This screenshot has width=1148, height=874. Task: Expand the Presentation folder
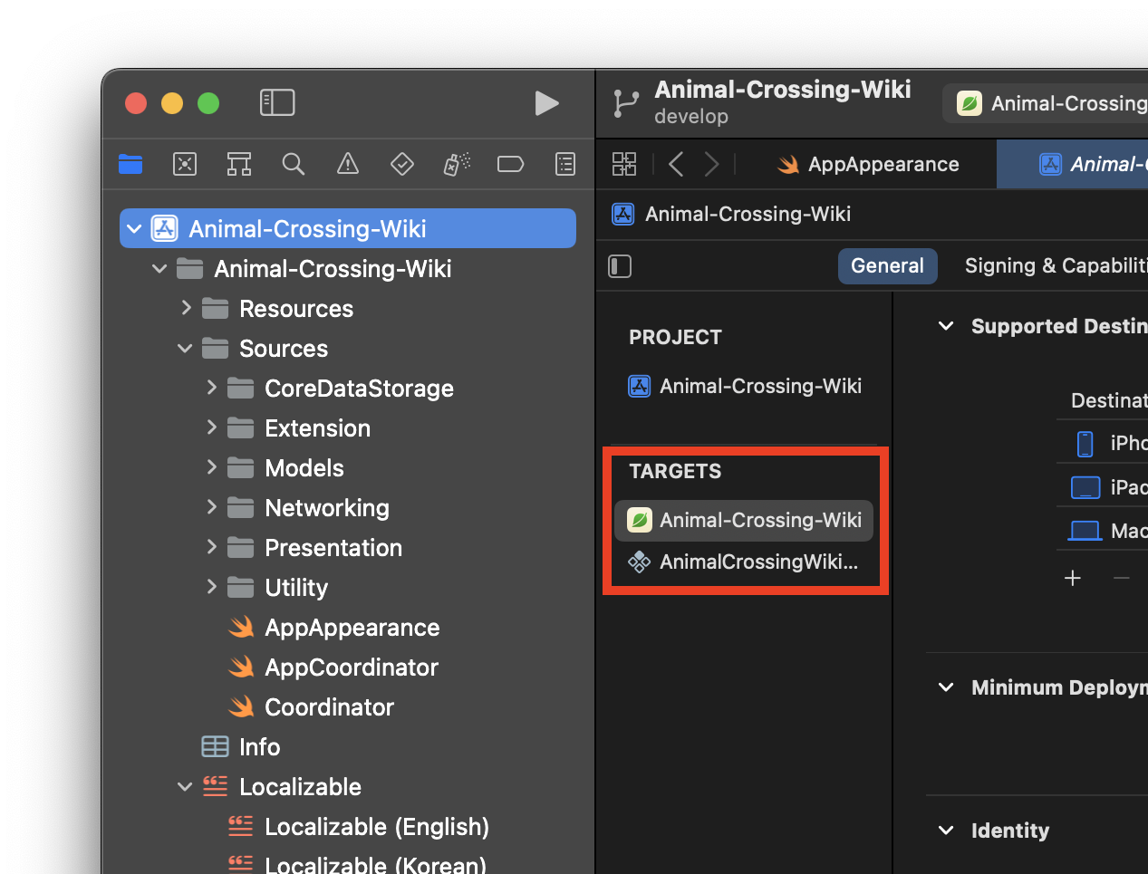(211, 547)
